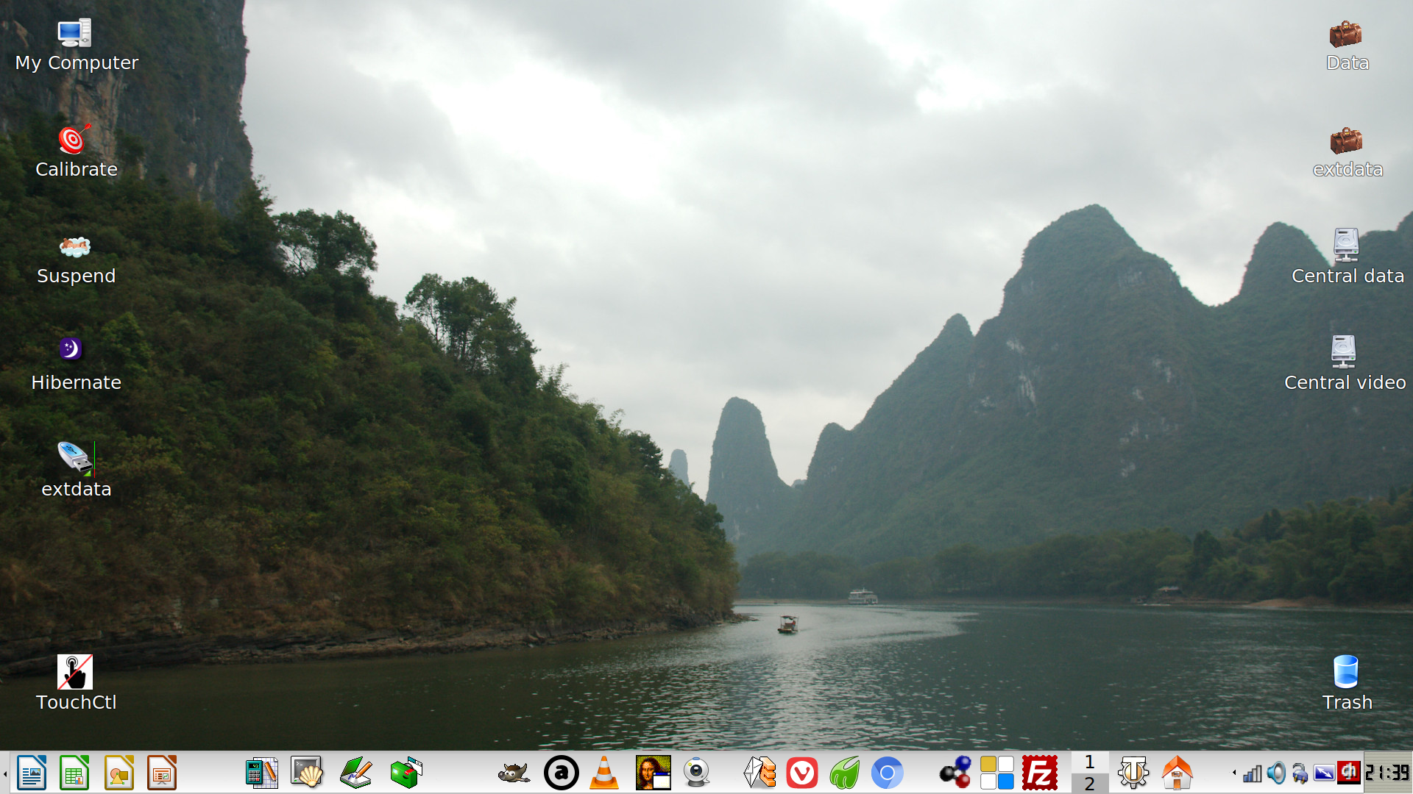Click the power plug tray icon
1413x794 pixels.
[1300, 773]
